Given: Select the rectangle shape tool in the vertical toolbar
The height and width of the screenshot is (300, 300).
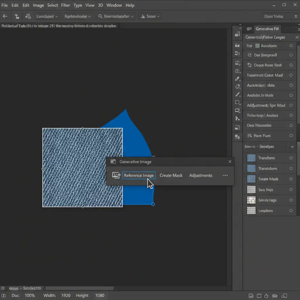Looking at the screenshot, I should 238,102.
